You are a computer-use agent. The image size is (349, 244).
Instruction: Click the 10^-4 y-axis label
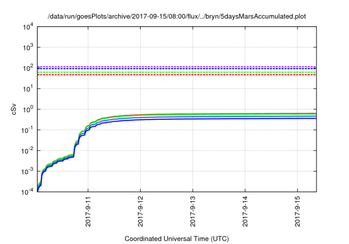(x=27, y=192)
